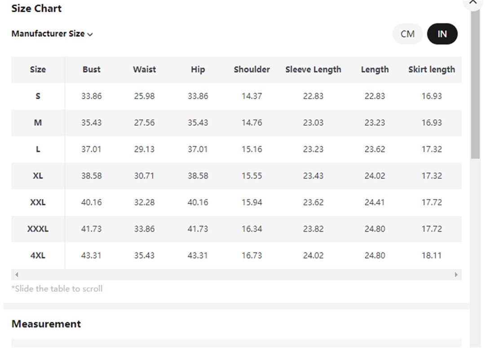This screenshot has width=485, height=348.
Task: Click waist value 32.28 in XXL row
Action: 145,202
